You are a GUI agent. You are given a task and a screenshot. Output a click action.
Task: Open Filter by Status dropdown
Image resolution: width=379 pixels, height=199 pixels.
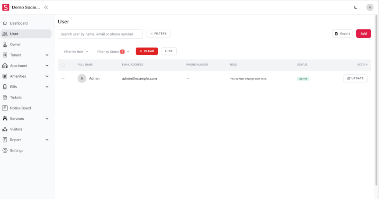pyautogui.click(x=113, y=51)
